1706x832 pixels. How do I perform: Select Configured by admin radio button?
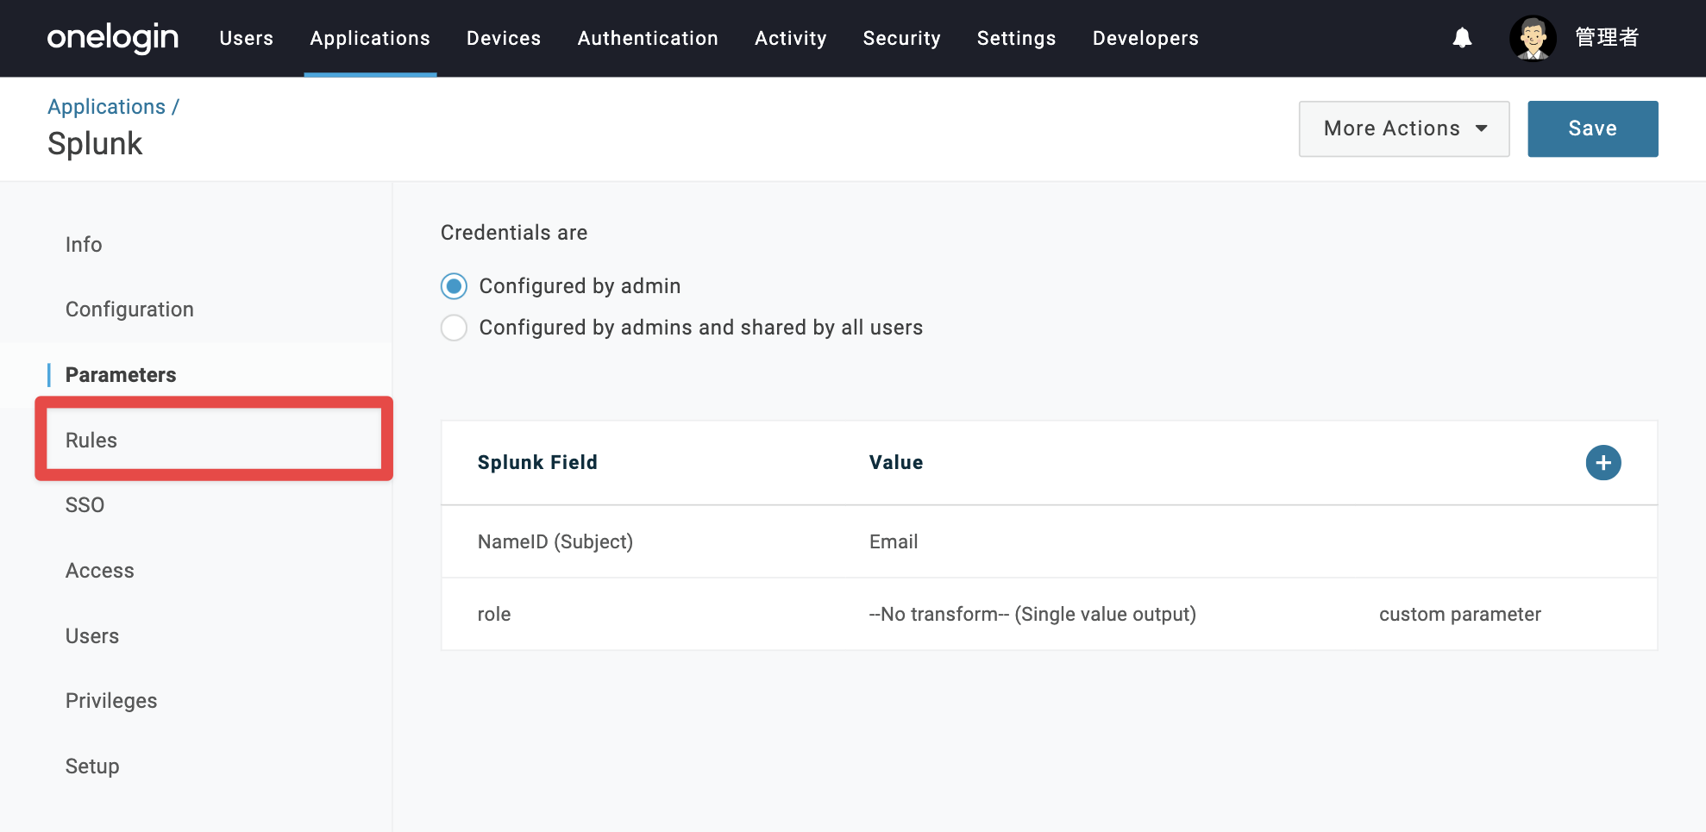point(454,286)
